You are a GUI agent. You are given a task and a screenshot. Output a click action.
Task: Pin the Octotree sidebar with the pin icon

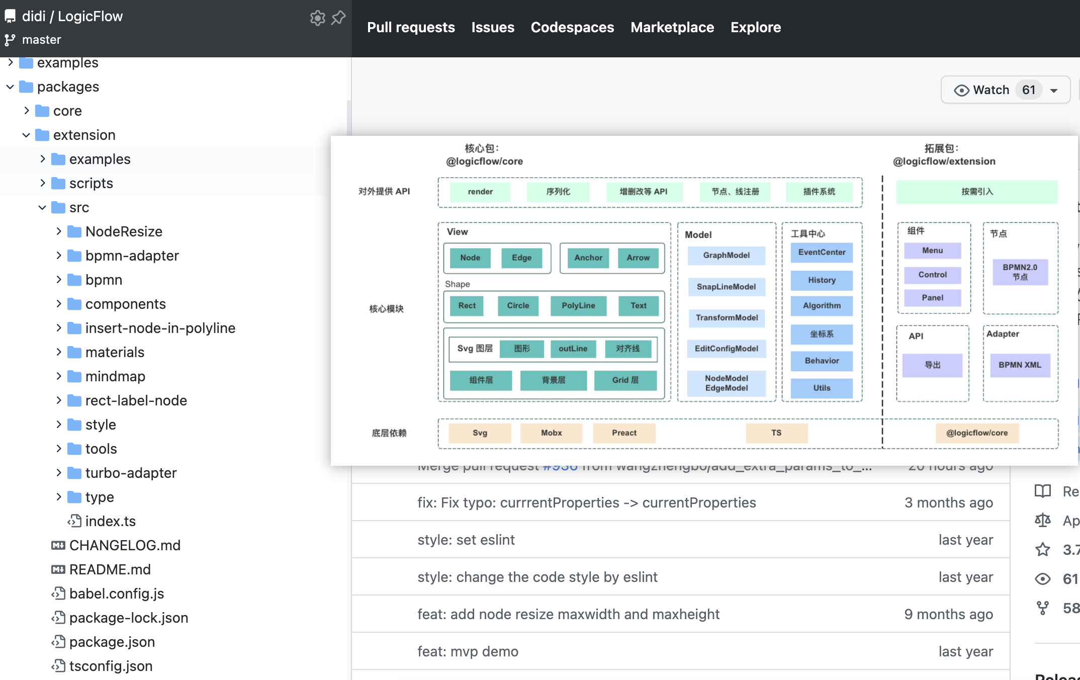coord(338,18)
